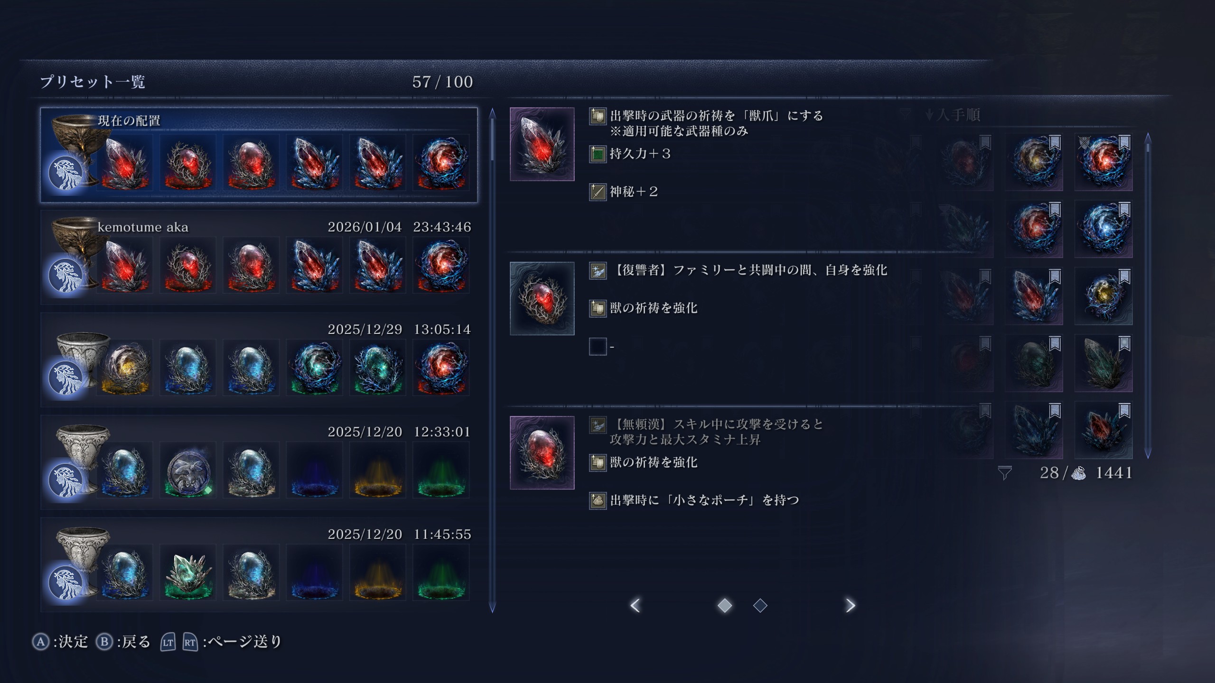
Task: Select the second page indicator diamond
Action: pos(760,605)
